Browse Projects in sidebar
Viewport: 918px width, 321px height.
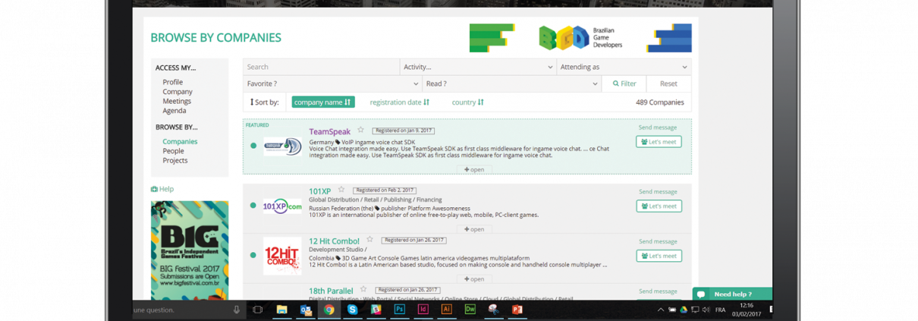click(x=175, y=160)
